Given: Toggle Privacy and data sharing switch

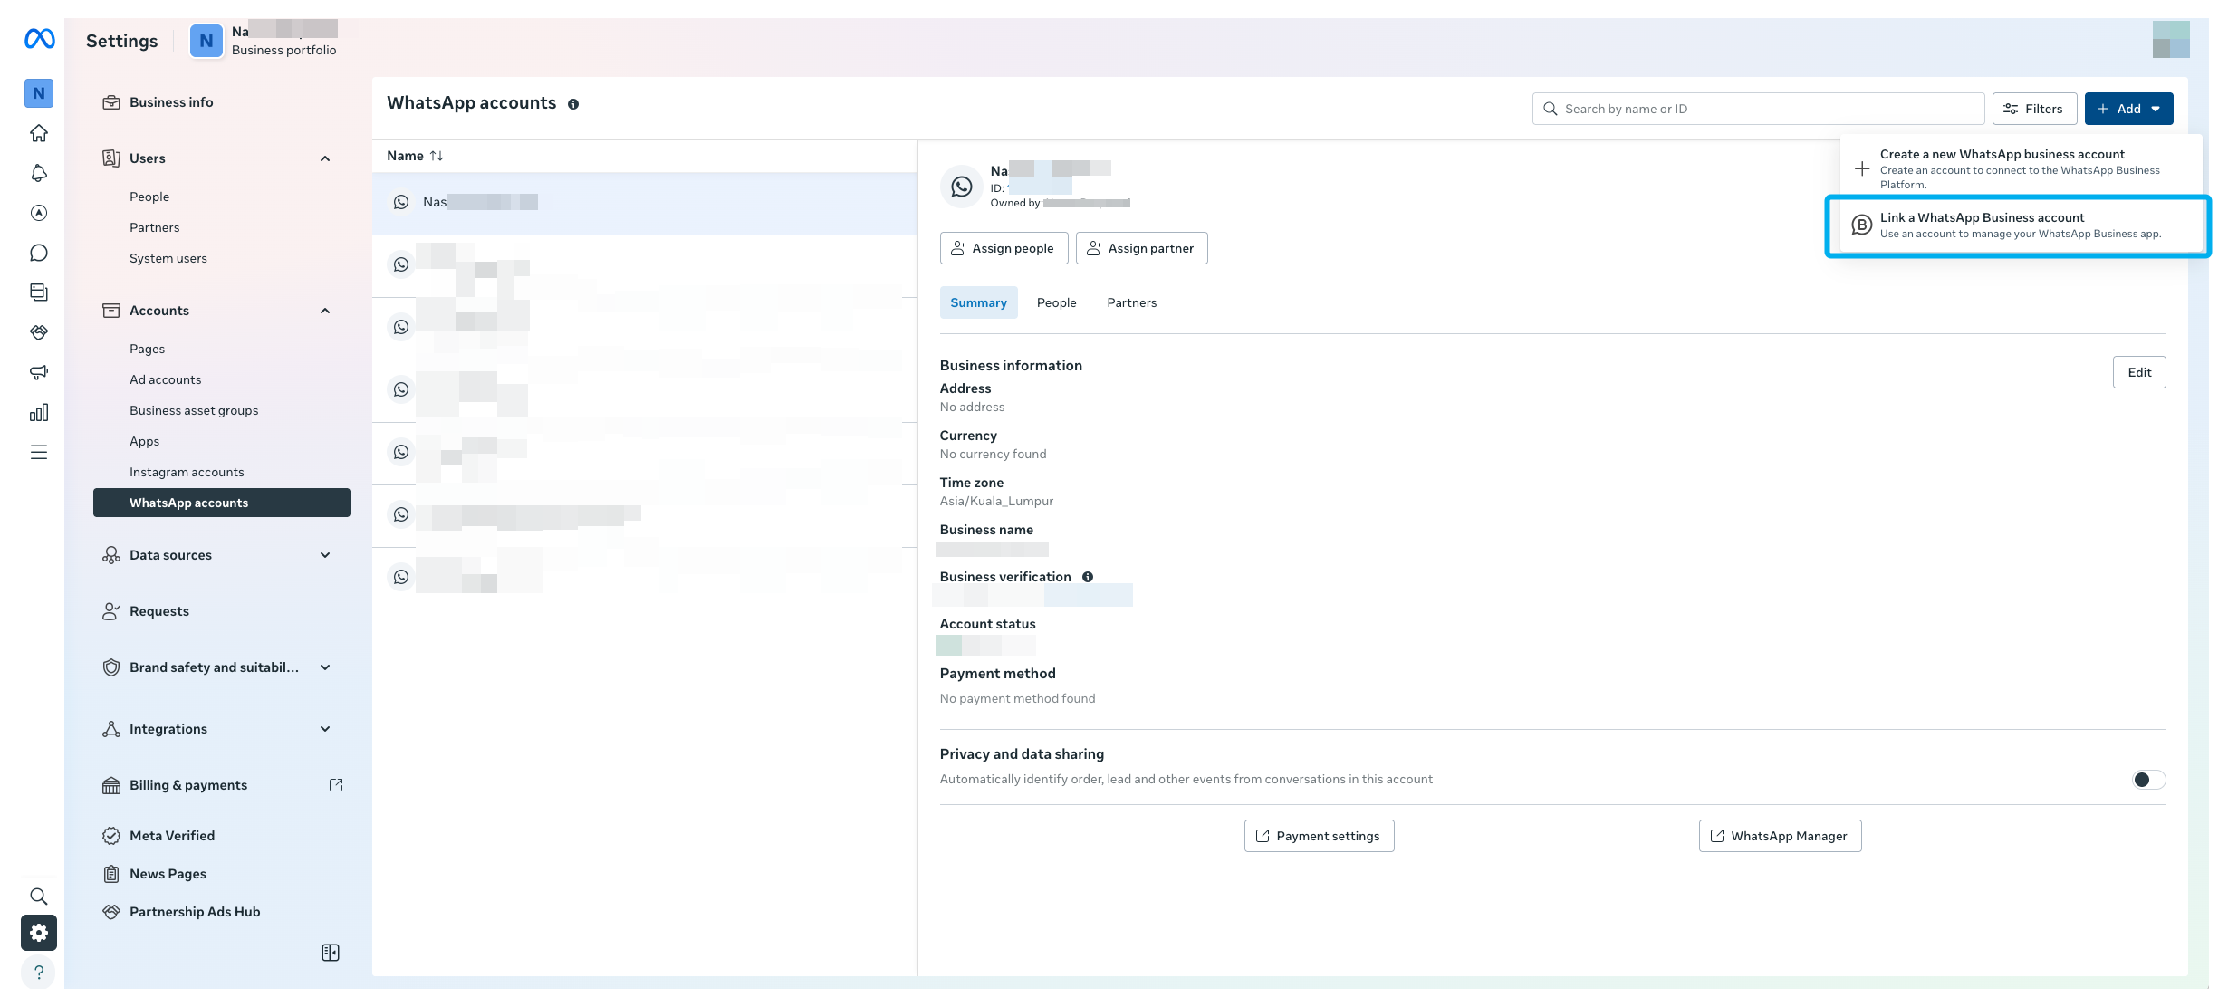Looking at the screenshot, I should tap(2147, 780).
